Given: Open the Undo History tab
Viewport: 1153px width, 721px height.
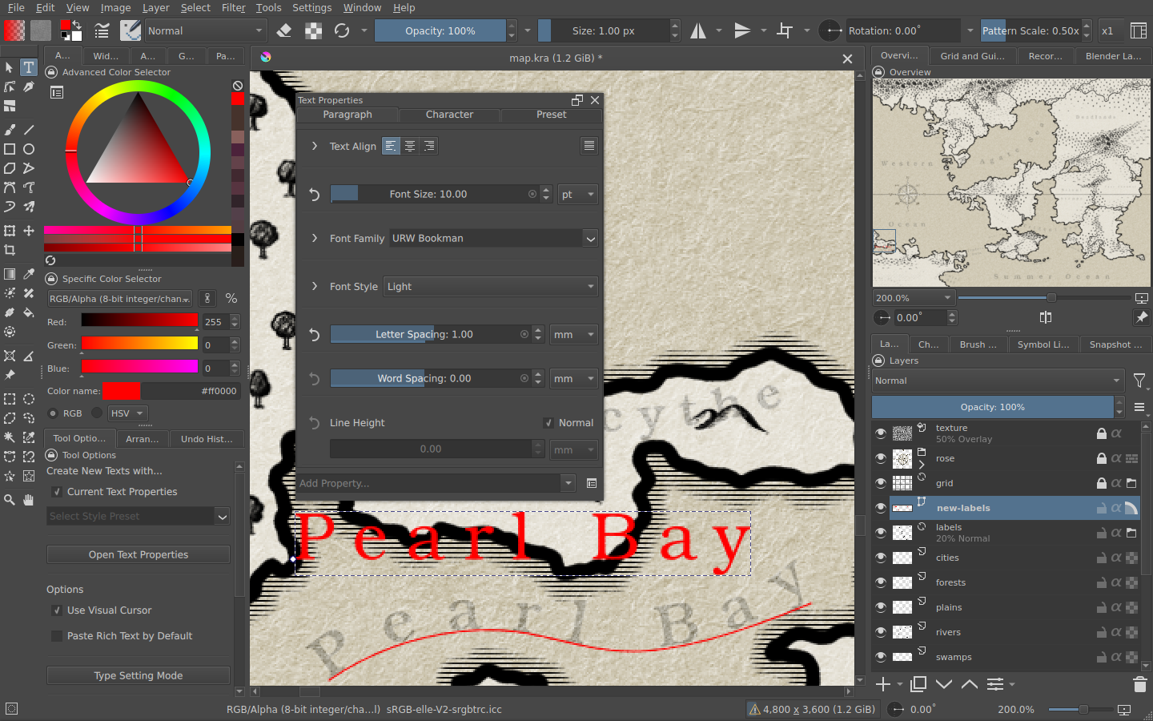Looking at the screenshot, I should click(207, 438).
